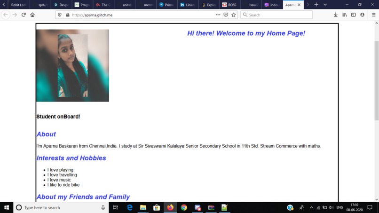The image size is (379, 213).
Task: Open clock and date 08-06-2020 flyout
Action: pyautogui.click(x=355, y=207)
